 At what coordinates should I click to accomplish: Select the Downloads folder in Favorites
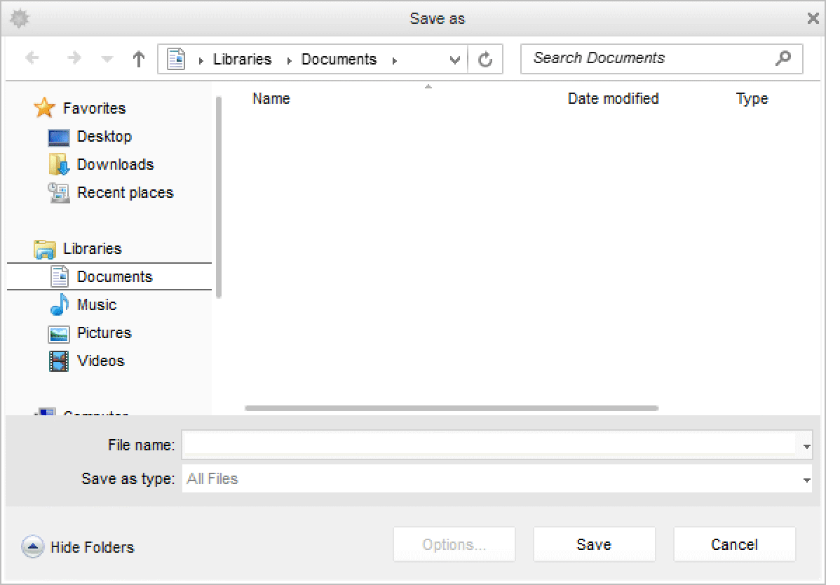pyautogui.click(x=115, y=165)
